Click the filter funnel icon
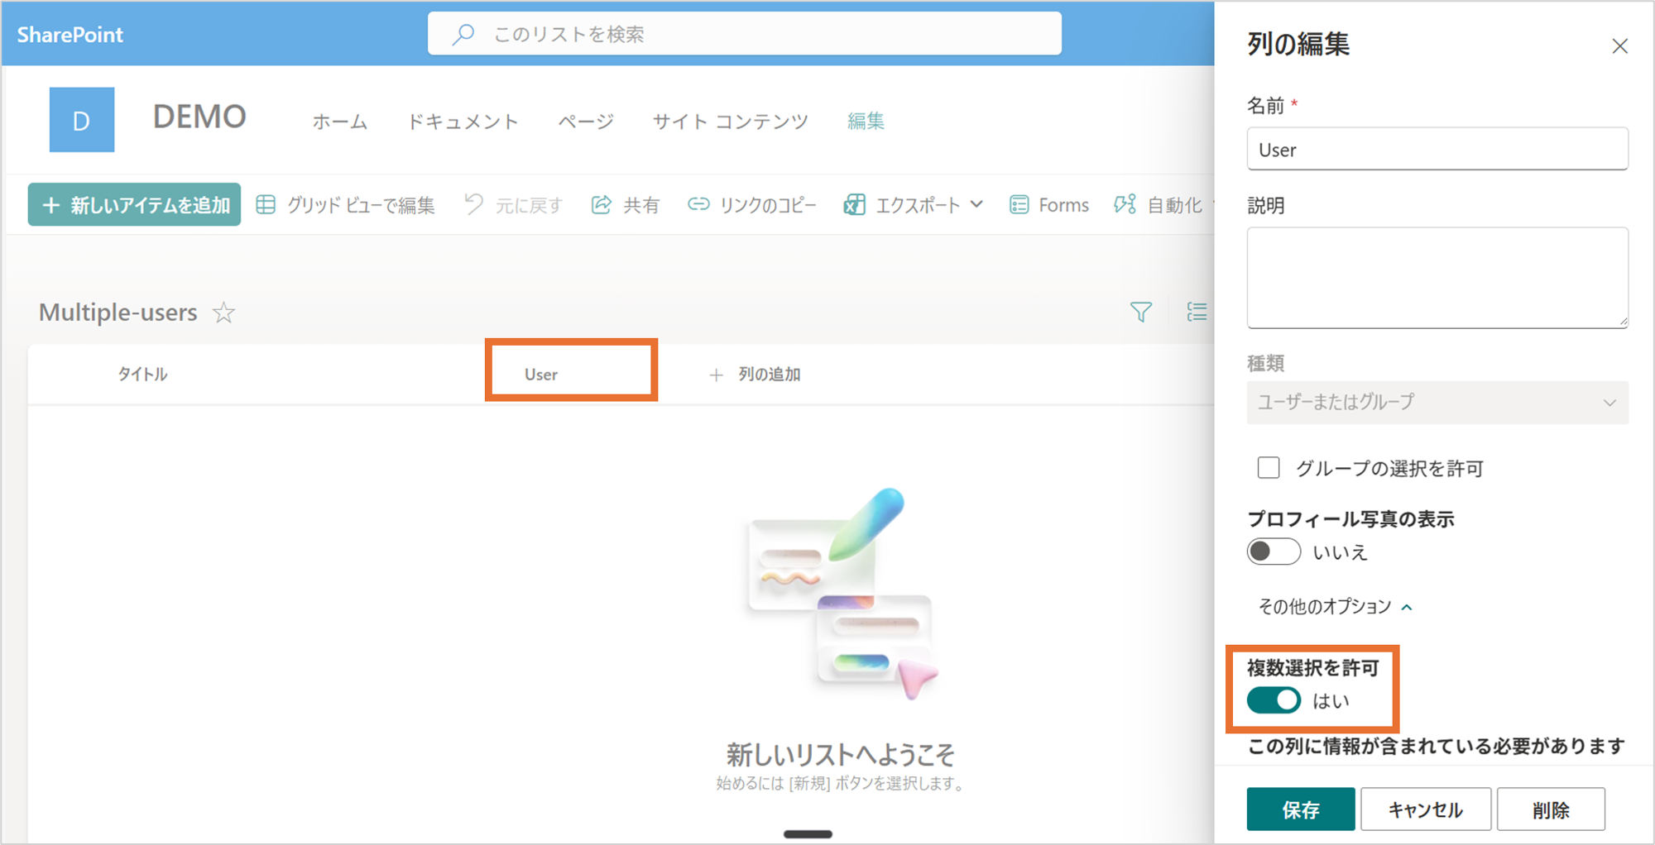1655x845 pixels. click(x=1141, y=312)
